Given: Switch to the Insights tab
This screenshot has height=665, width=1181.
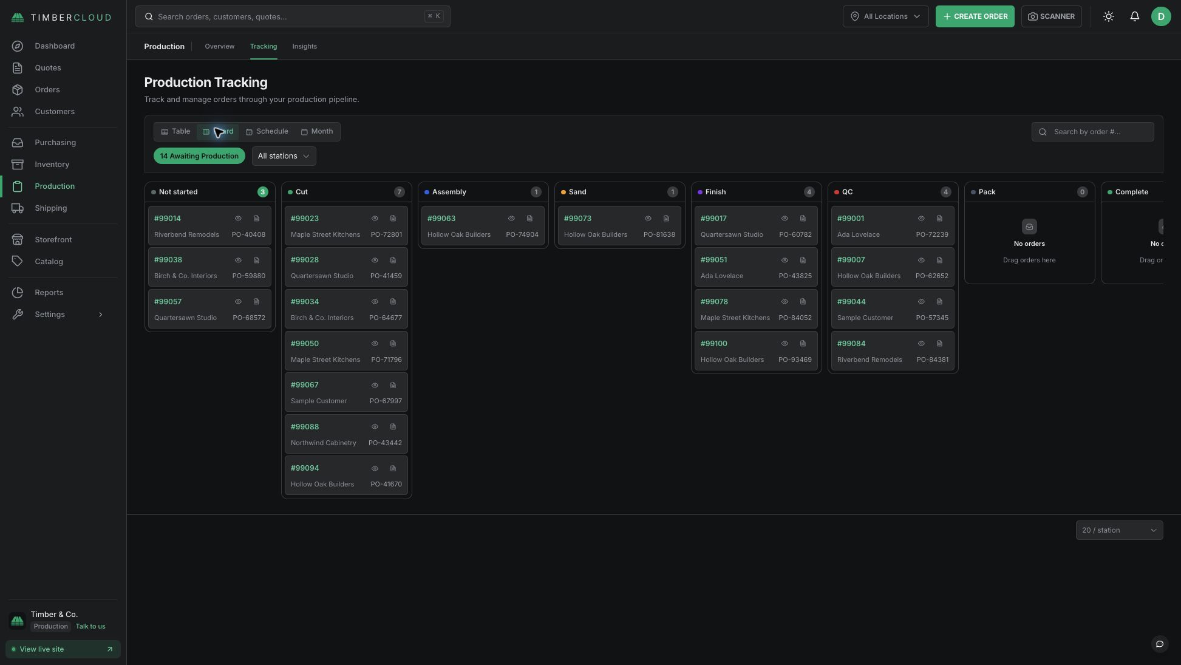Looking at the screenshot, I should (x=304, y=47).
